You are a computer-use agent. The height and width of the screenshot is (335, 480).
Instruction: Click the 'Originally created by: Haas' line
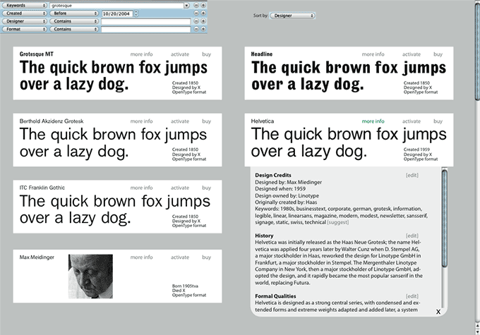point(286,202)
